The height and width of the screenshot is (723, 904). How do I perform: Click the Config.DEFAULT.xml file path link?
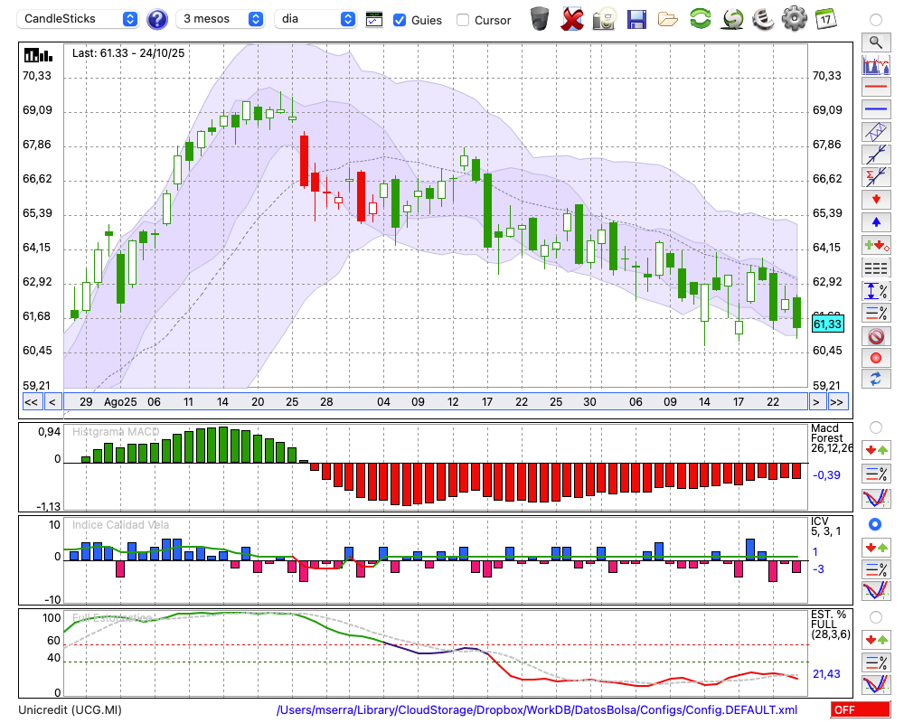tap(537, 709)
